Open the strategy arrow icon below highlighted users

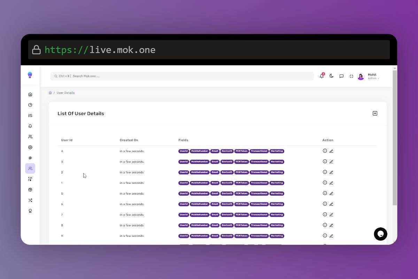30,179
